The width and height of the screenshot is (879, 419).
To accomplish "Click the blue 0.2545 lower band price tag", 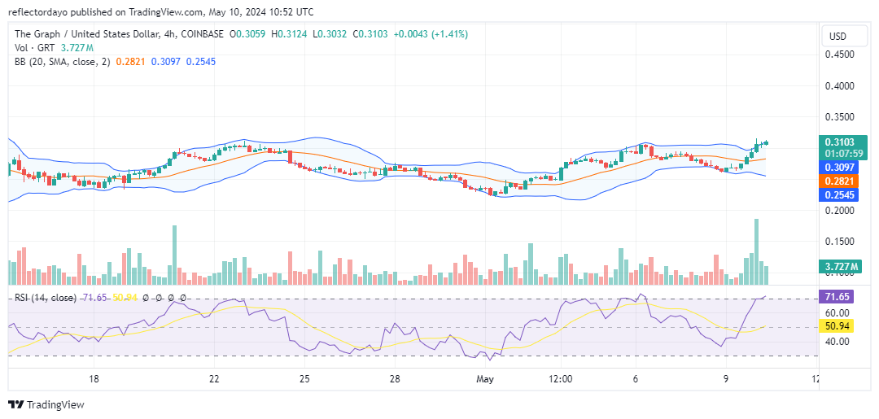I will pos(838,195).
